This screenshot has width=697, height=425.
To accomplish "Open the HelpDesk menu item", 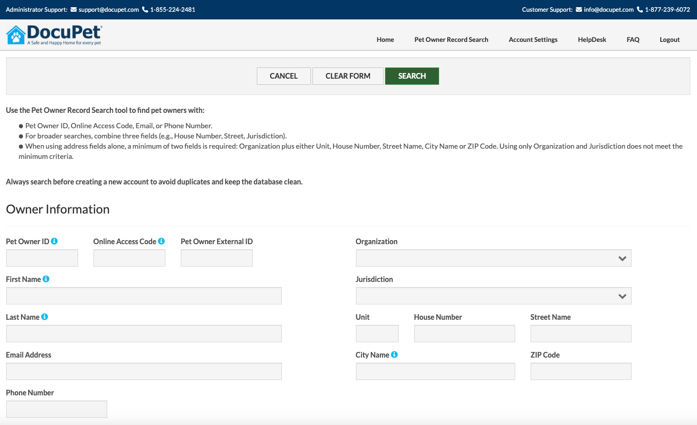I will point(592,39).
